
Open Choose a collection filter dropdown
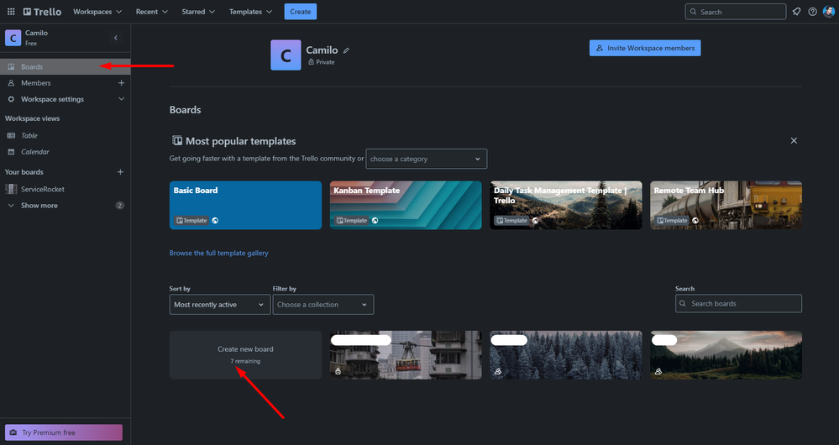tap(323, 304)
